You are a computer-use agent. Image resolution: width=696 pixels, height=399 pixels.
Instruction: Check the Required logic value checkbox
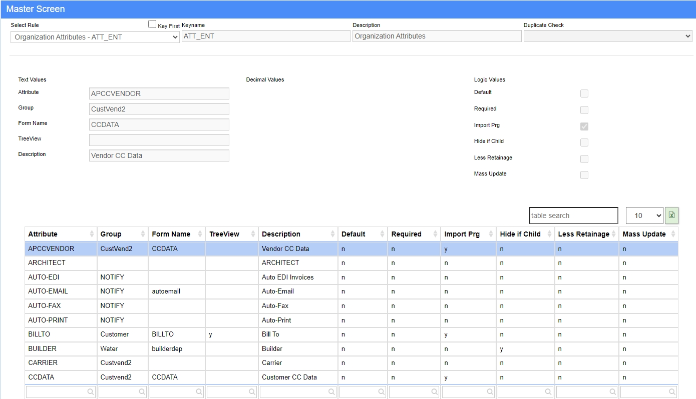click(x=584, y=110)
